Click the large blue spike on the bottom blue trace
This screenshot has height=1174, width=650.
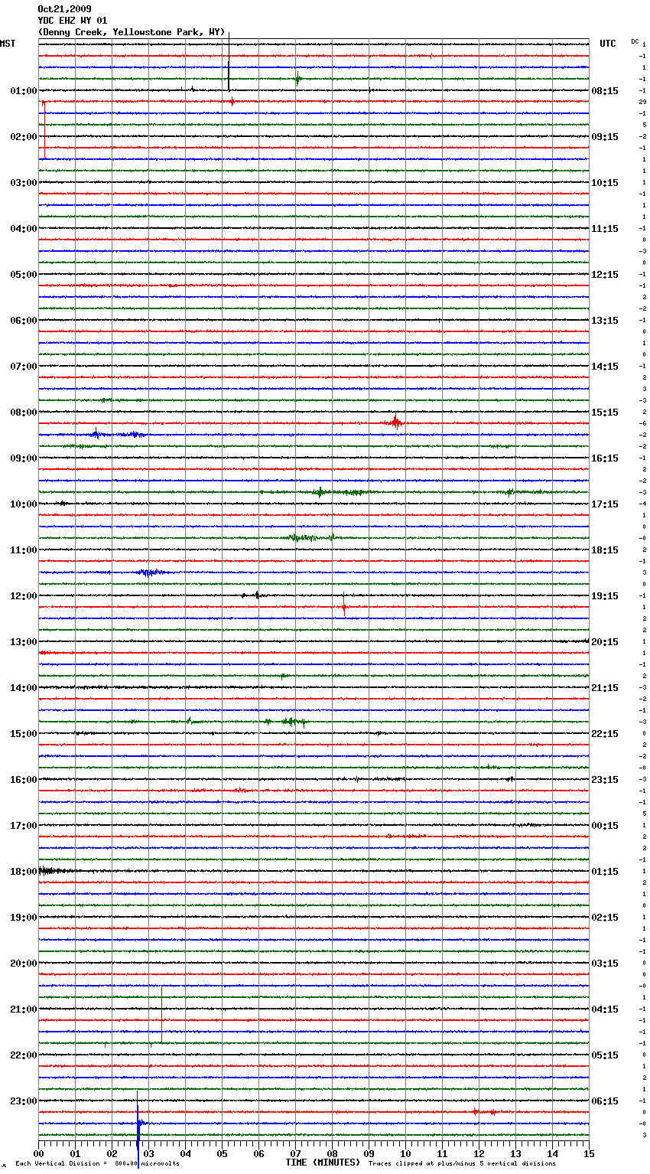(138, 1128)
